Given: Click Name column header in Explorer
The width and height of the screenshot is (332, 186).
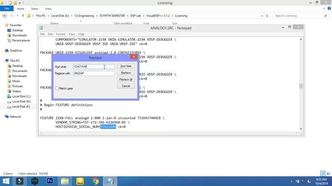Looking at the screenshot, I should pos(54,23).
